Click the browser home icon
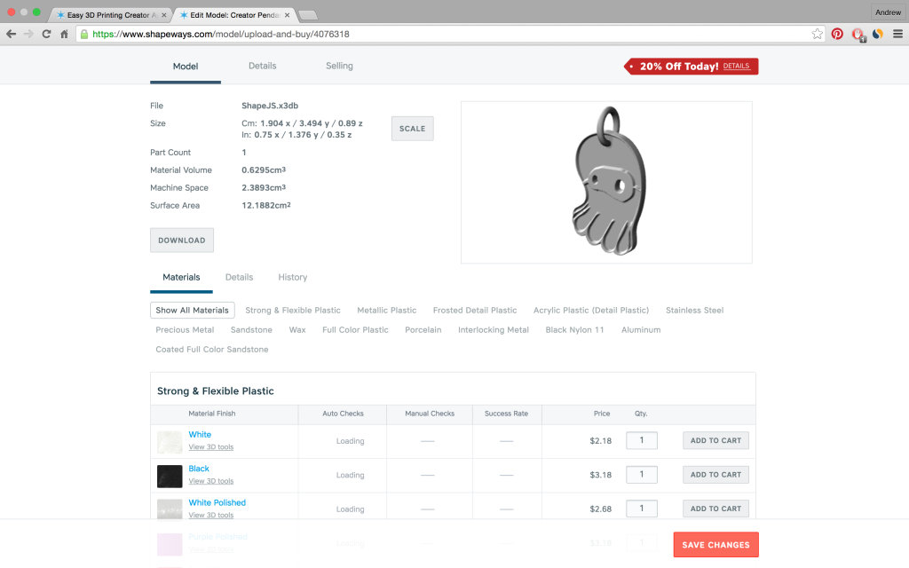Image resolution: width=909 pixels, height=568 pixels. click(63, 33)
